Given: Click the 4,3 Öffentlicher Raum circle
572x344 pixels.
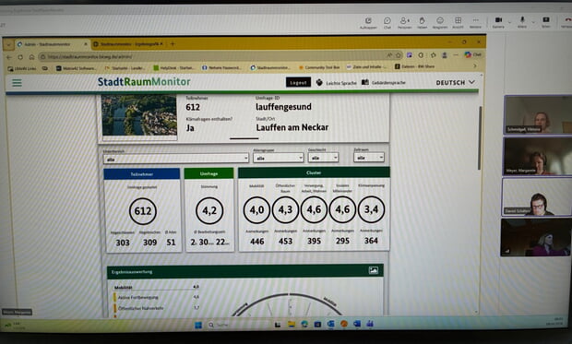Looking at the screenshot, I should (x=285, y=209).
